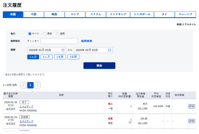Select すべて radio button
199x134 pixels.
coord(30,34)
